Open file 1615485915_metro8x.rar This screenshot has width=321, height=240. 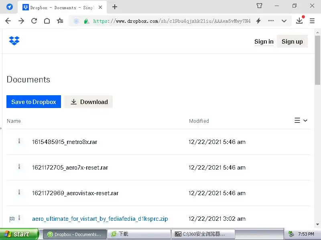tap(65, 142)
